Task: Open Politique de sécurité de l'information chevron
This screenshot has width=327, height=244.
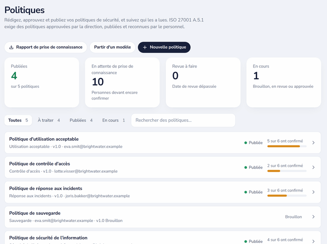Action: [x=313, y=241]
